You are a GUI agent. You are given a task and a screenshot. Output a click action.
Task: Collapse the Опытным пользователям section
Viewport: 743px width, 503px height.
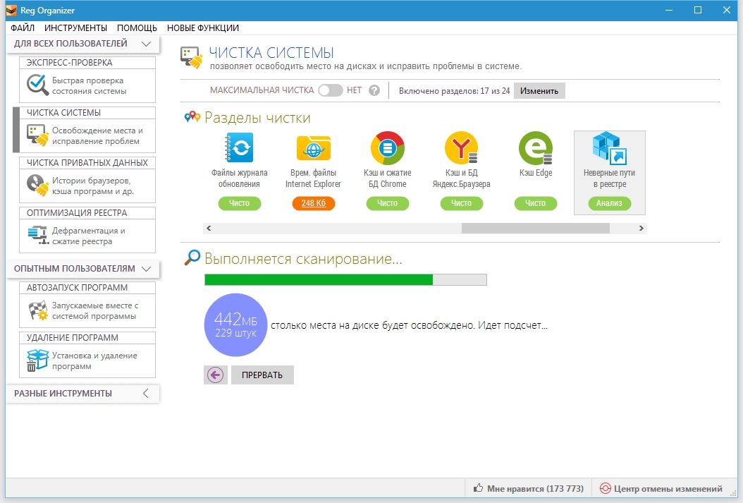tap(146, 269)
